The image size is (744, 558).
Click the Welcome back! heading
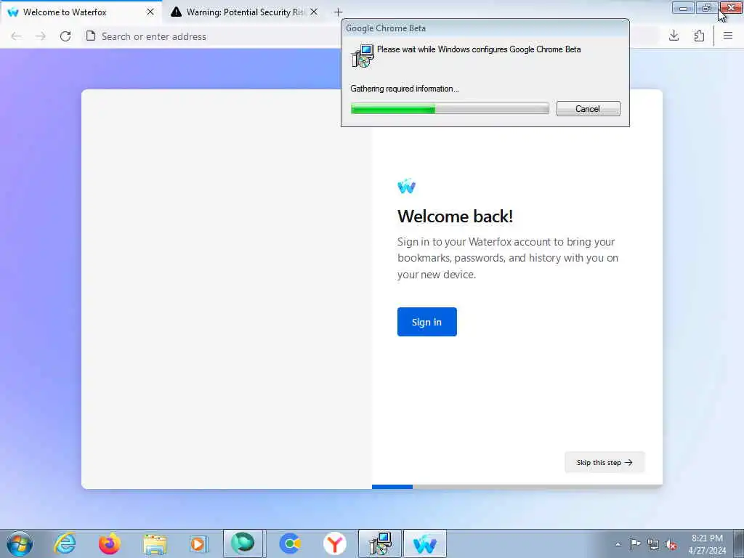455,217
